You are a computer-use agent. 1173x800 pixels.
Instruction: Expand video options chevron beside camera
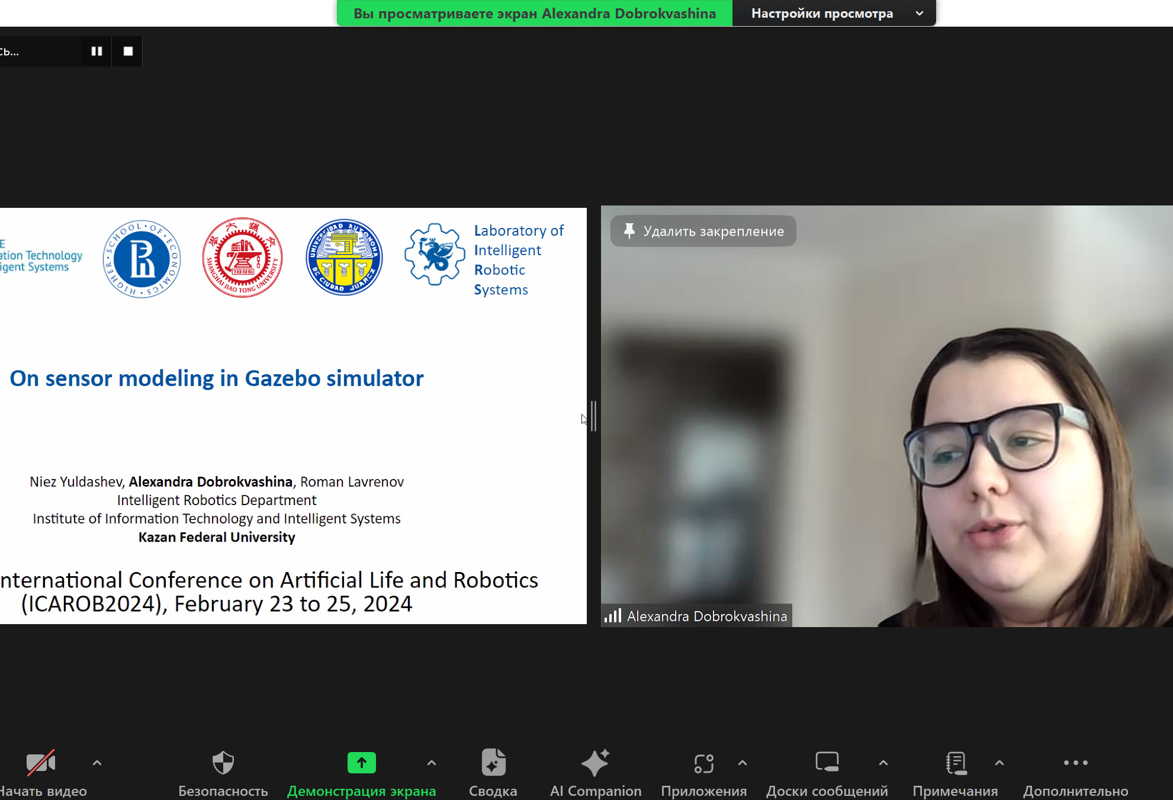[x=97, y=763]
